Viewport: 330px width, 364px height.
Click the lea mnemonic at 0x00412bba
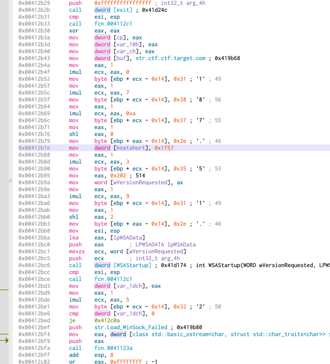tap(73, 237)
